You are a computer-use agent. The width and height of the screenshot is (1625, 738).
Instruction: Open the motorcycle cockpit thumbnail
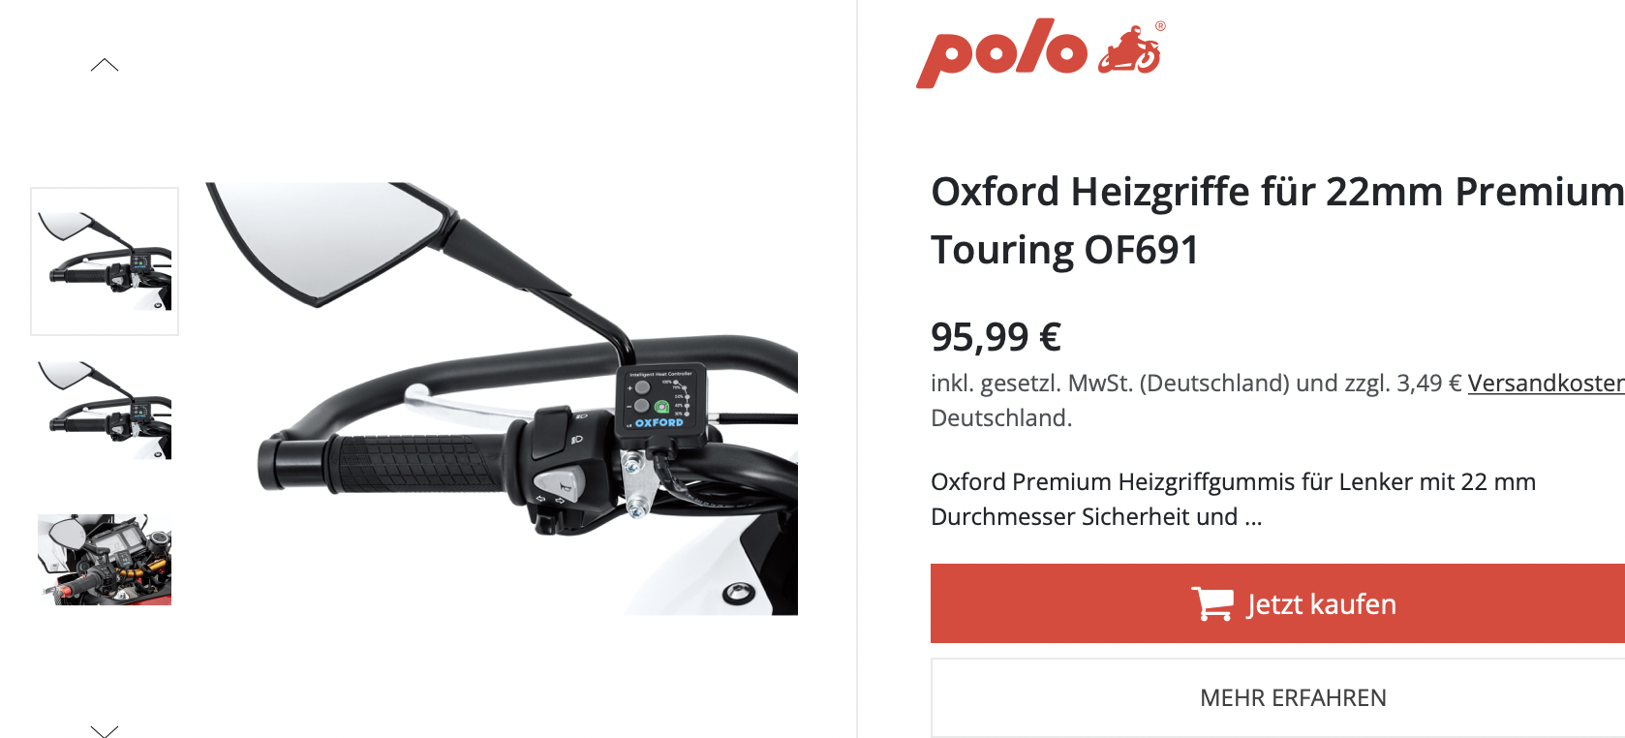point(105,560)
